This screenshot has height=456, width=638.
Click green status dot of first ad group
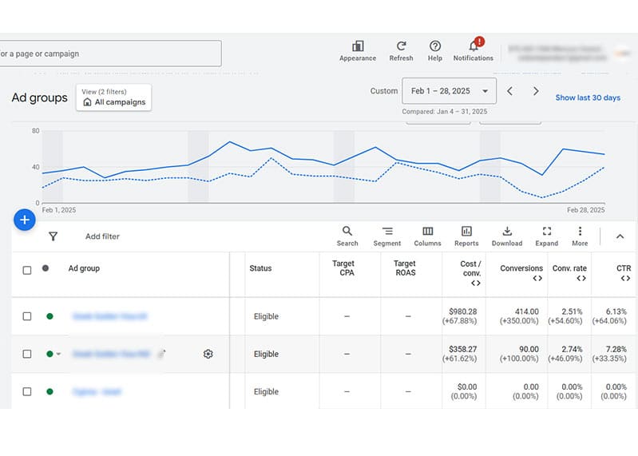(x=50, y=316)
